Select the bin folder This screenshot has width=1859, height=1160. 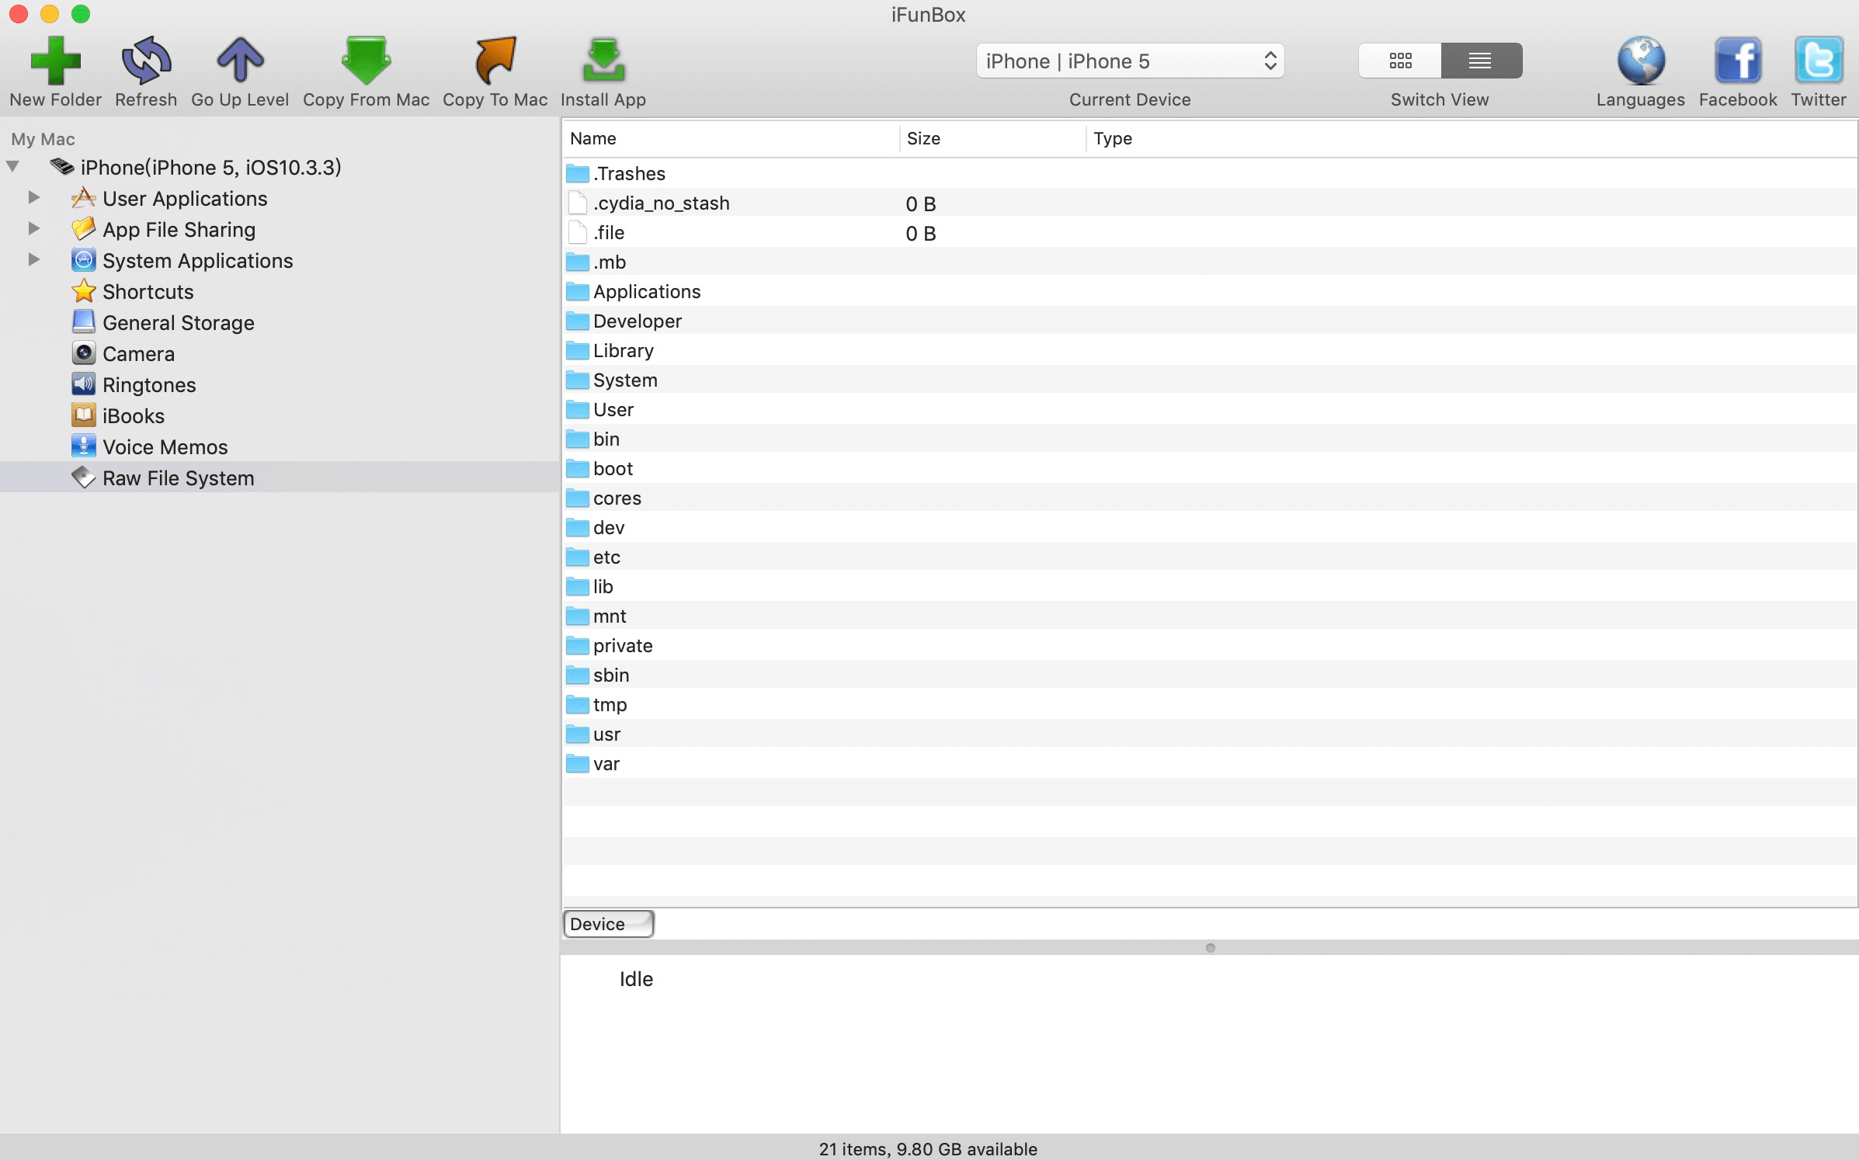pos(1210,439)
